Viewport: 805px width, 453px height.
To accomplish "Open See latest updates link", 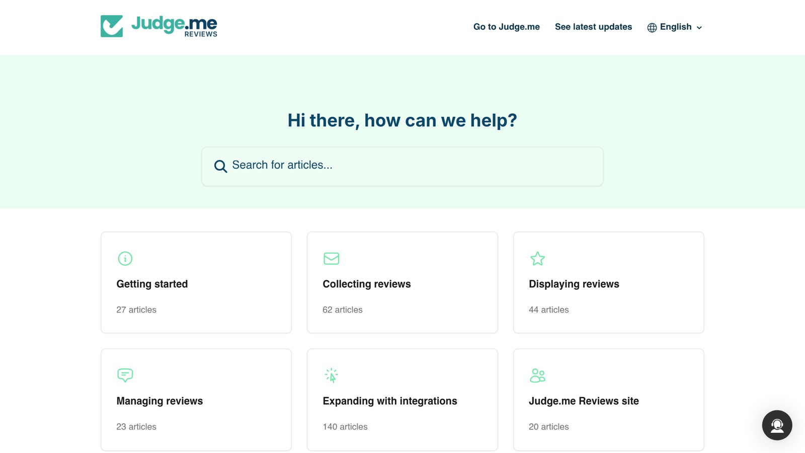I will coord(593,27).
